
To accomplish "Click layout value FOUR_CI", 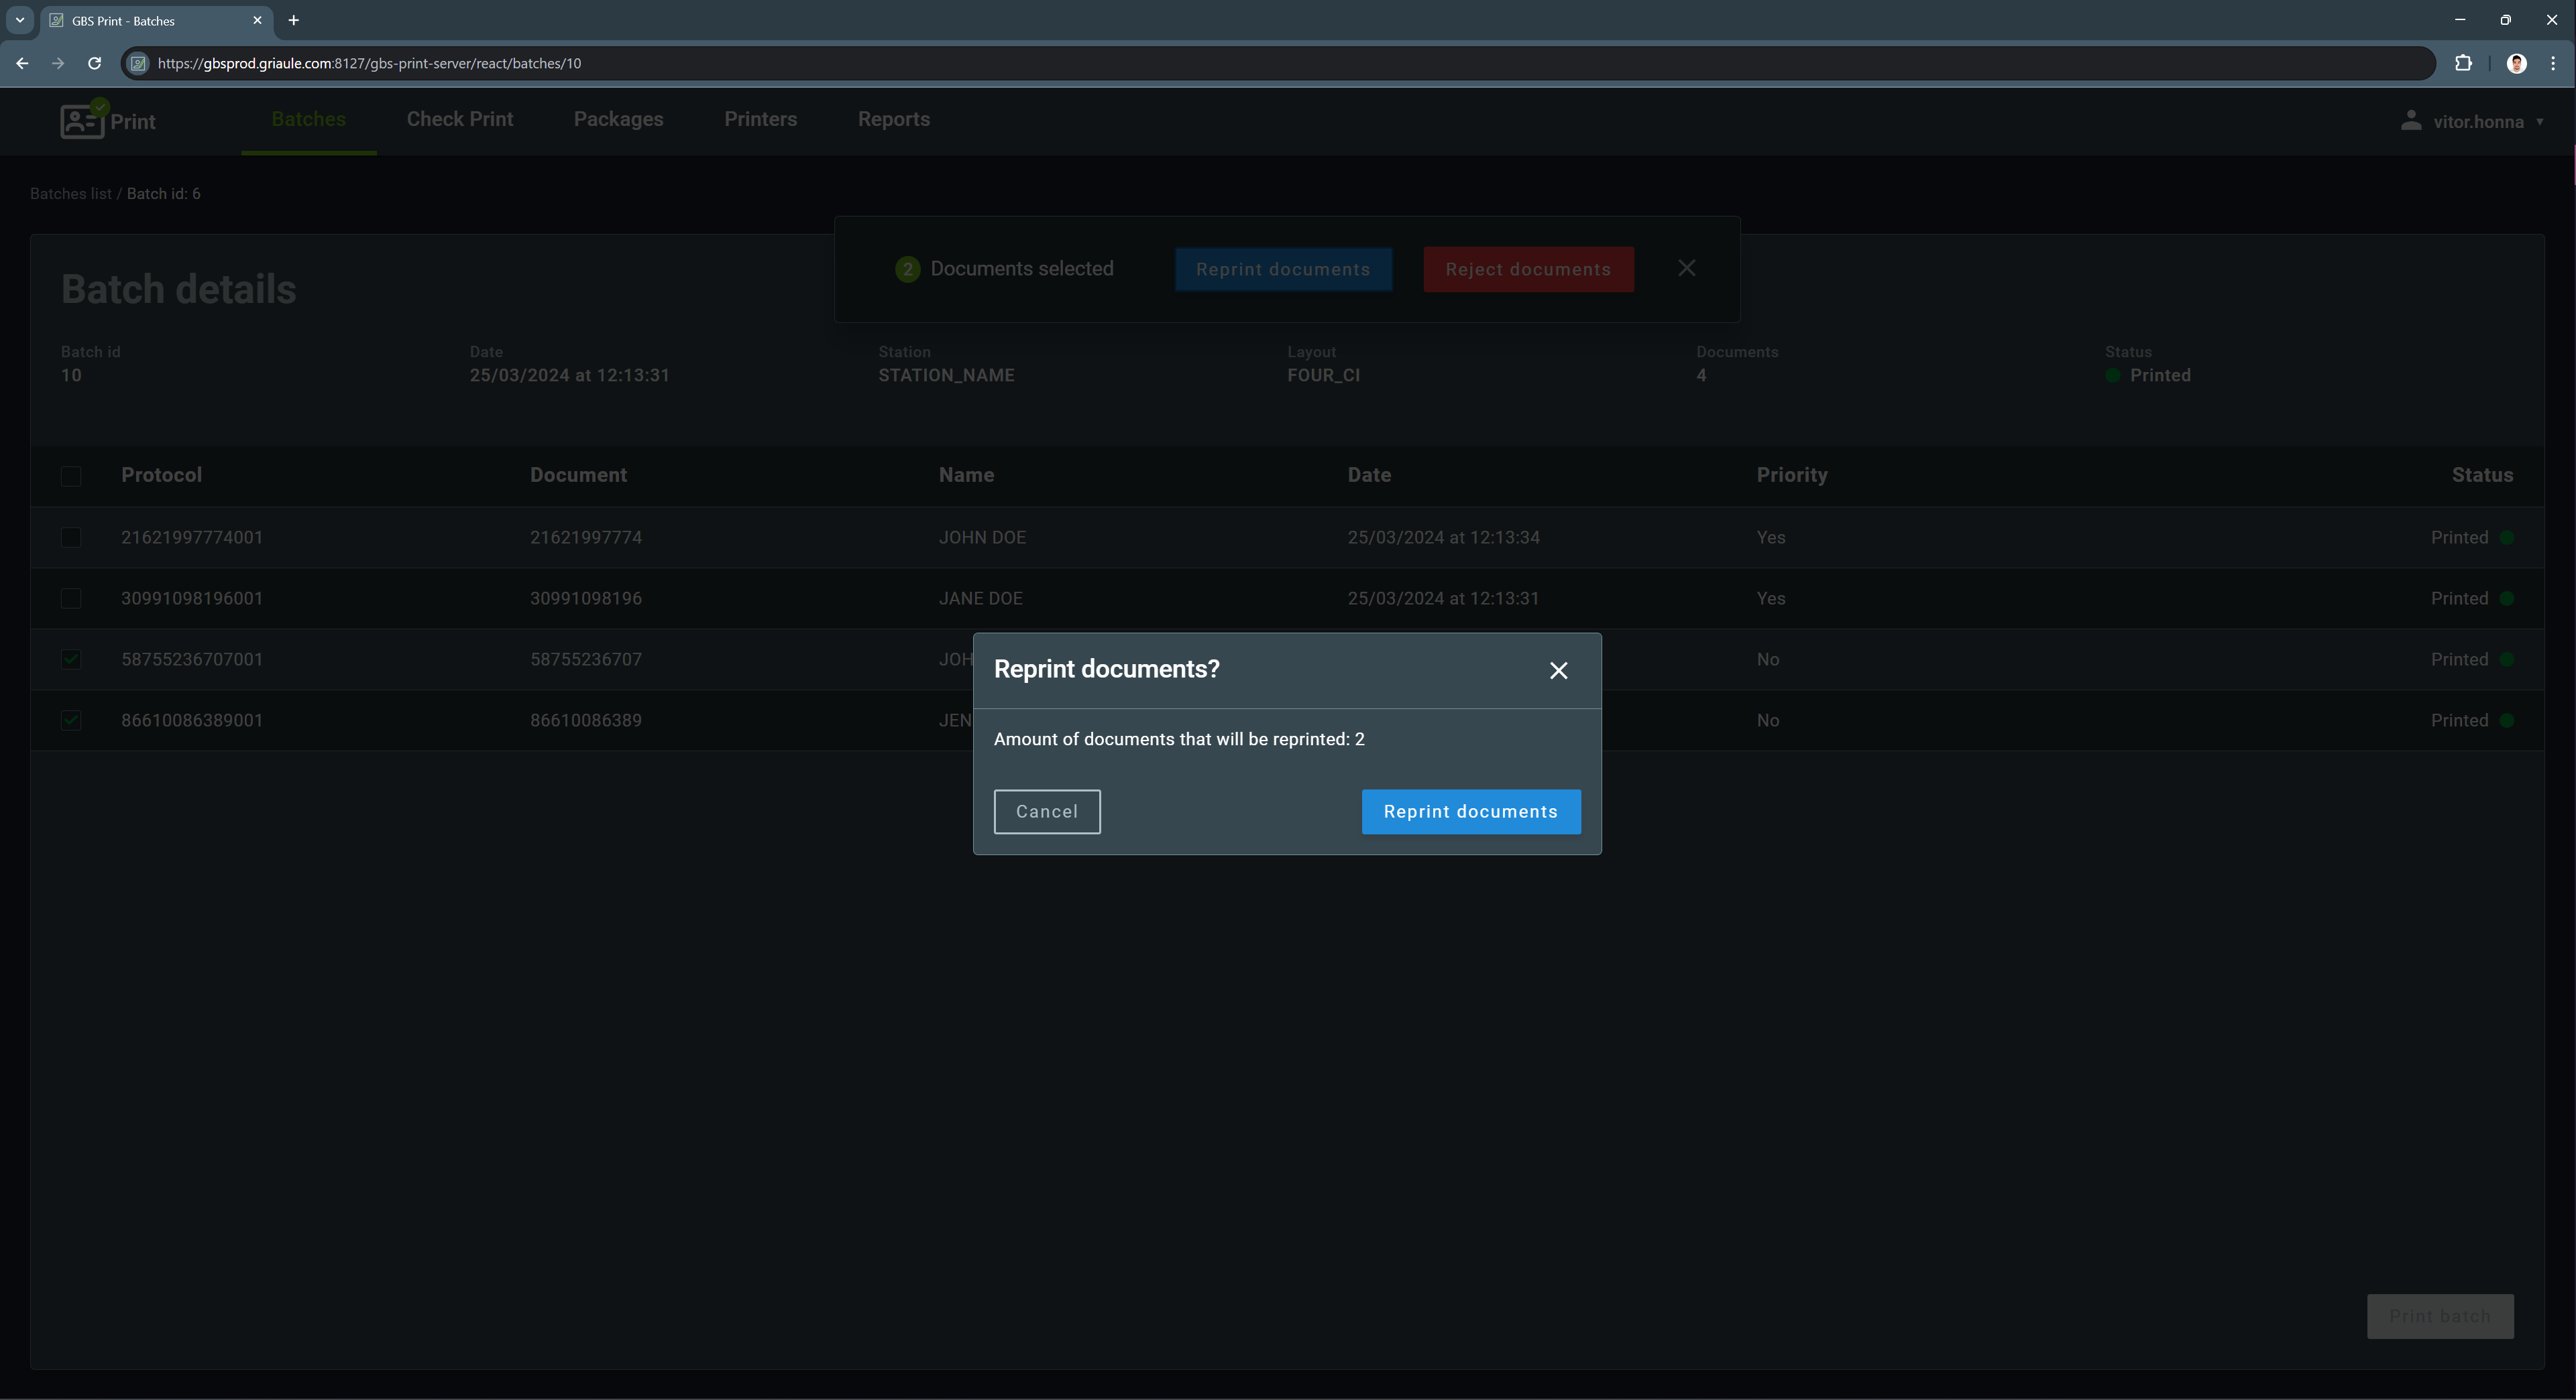I will tap(1323, 376).
